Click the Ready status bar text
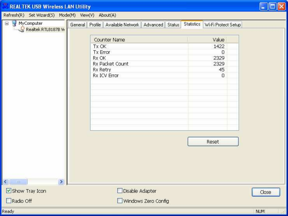288x216 pixels. tap(8, 212)
